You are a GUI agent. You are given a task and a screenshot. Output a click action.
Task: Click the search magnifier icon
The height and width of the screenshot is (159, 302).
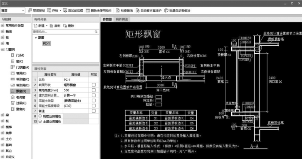[96, 32]
